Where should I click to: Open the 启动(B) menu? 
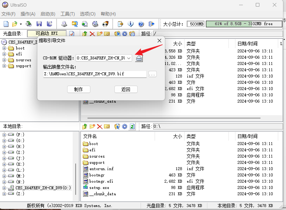click(48, 14)
